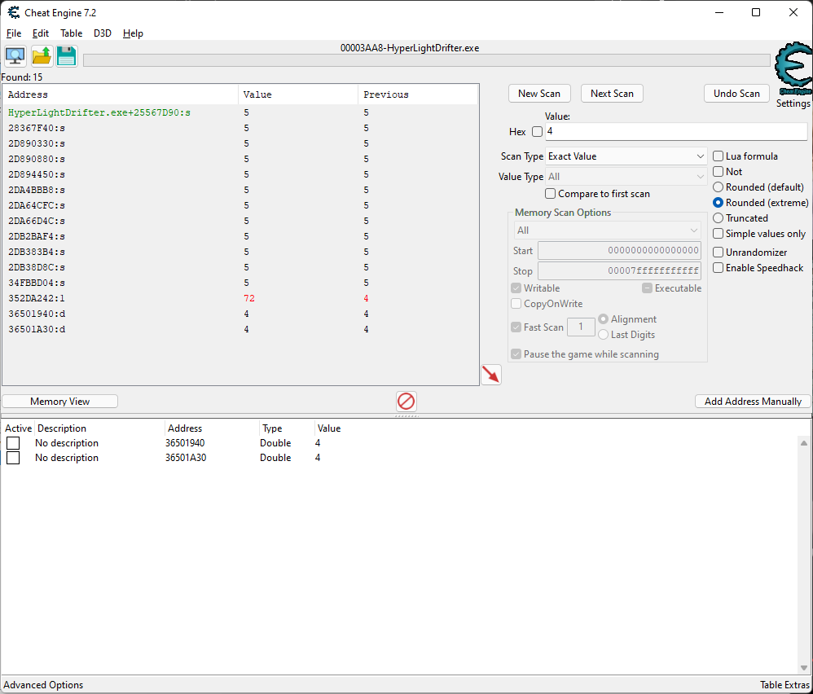This screenshot has width=813, height=694.
Task: Click the Cheat Engine title bar icon
Action: pyautogui.click(x=14, y=12)
